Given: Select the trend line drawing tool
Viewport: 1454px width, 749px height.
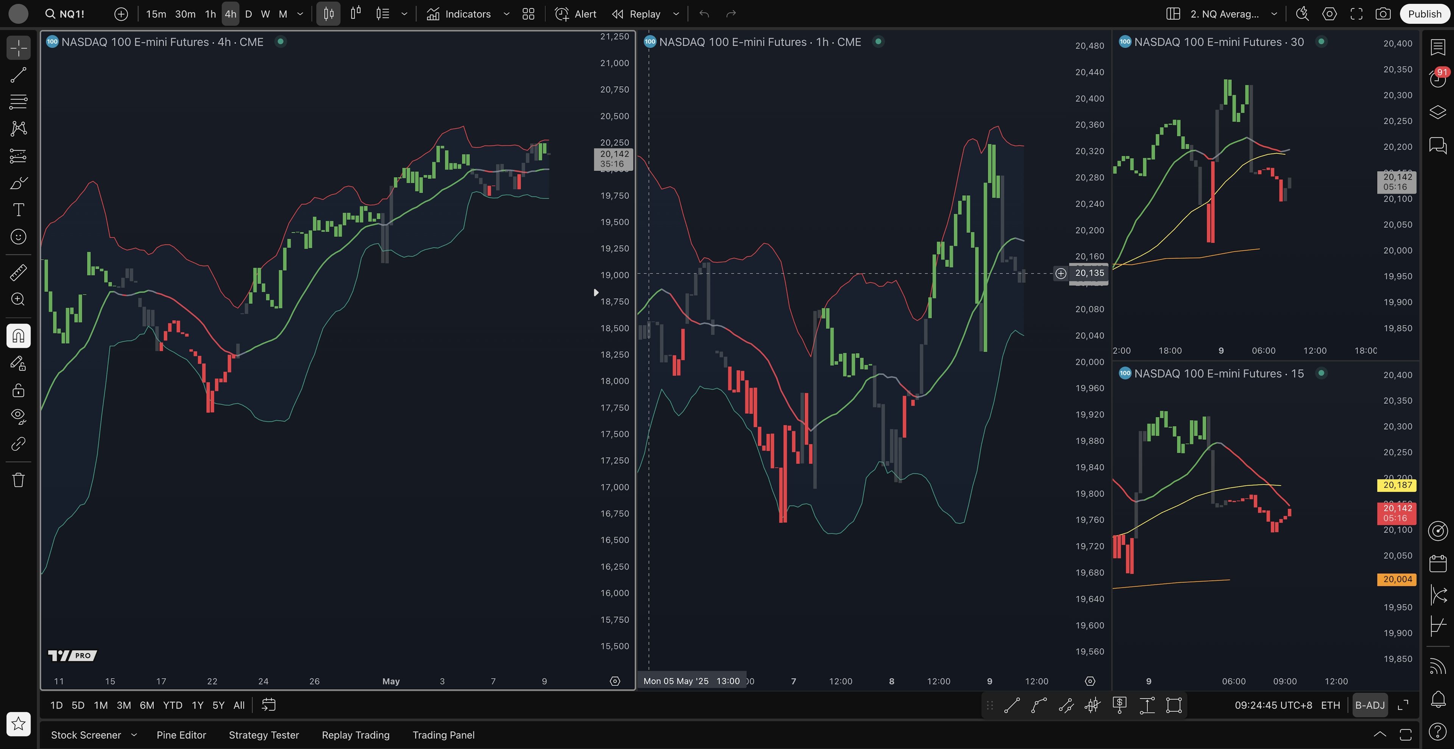Looking at the screenshot, I should point(18,75).
